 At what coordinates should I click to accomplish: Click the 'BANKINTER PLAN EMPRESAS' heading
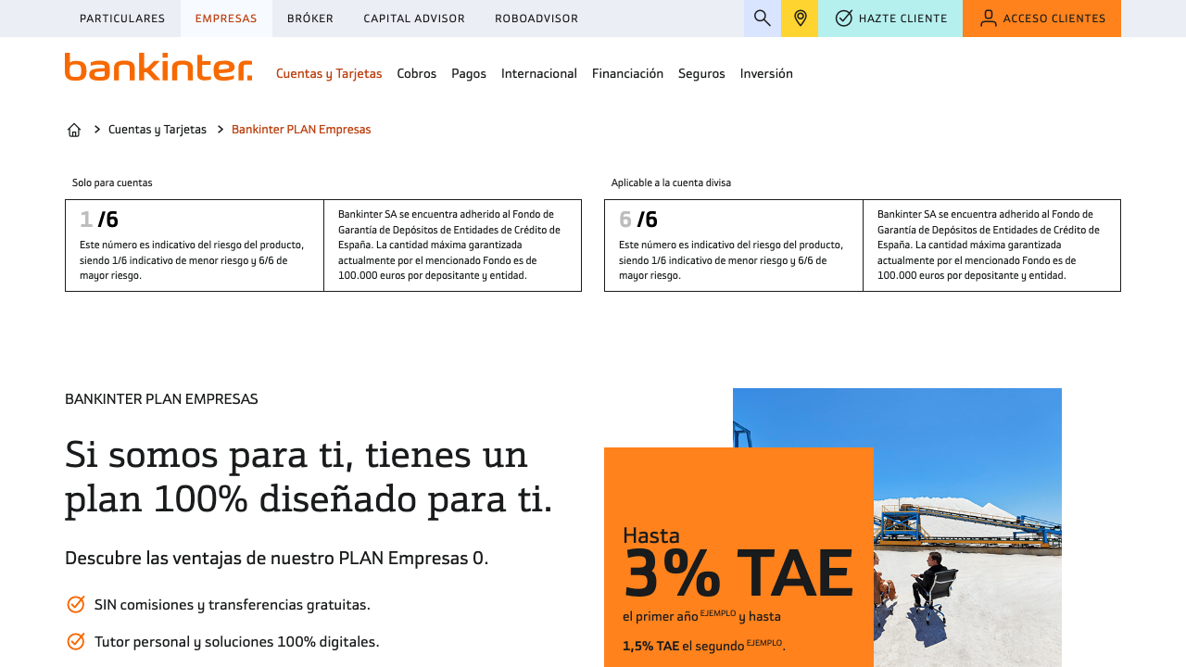[161, 399]
